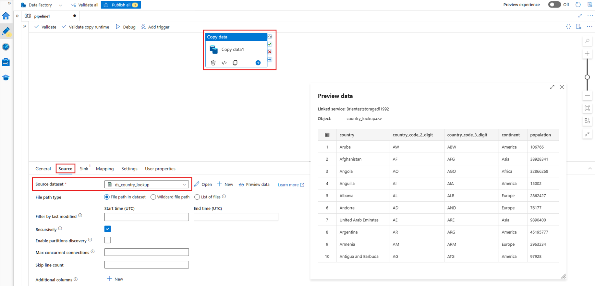Switch to the Mapping tab

coord(105,169)
